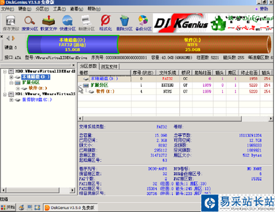Click the previous disk left arrow

[8, 39]
